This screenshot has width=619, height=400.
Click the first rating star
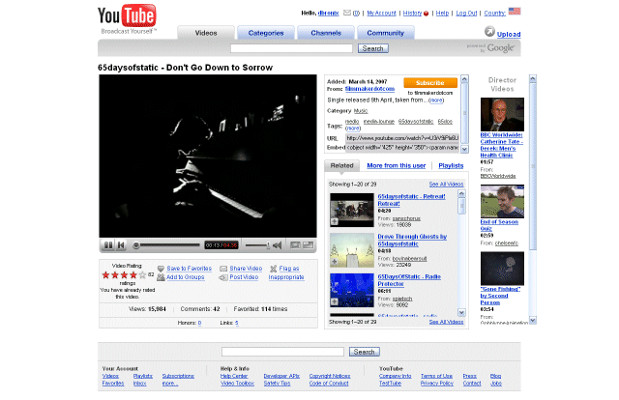coord(105,275)
